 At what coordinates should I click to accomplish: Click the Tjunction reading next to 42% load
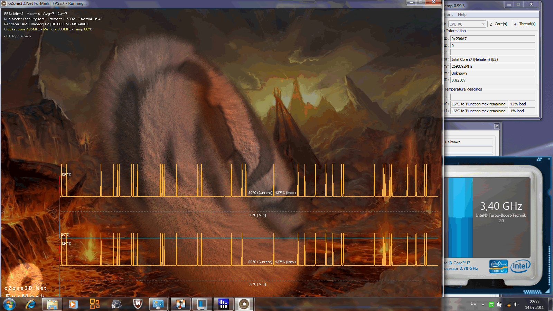tap(479, 104)
